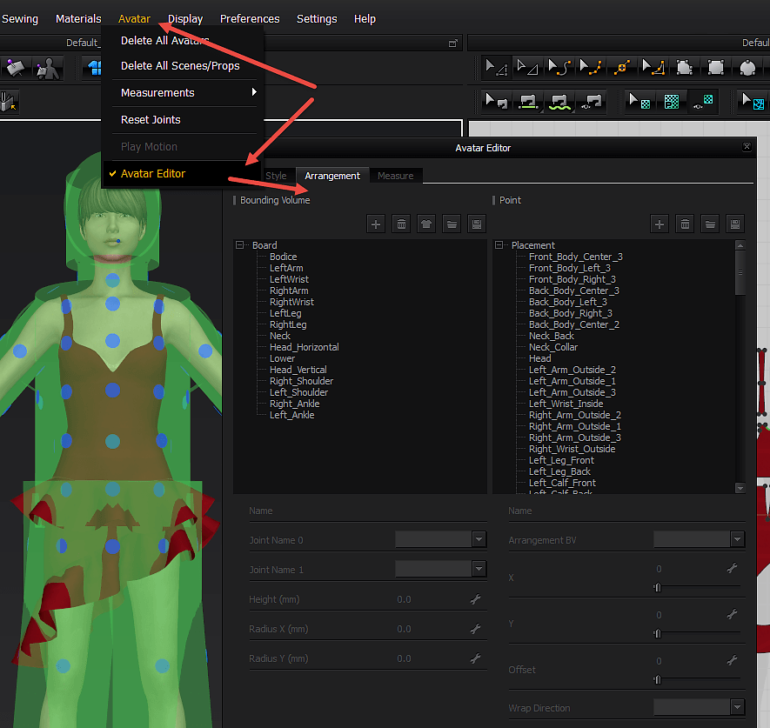
Task: Select the Transform Pattern arrow tool
Action: [495, 67]
